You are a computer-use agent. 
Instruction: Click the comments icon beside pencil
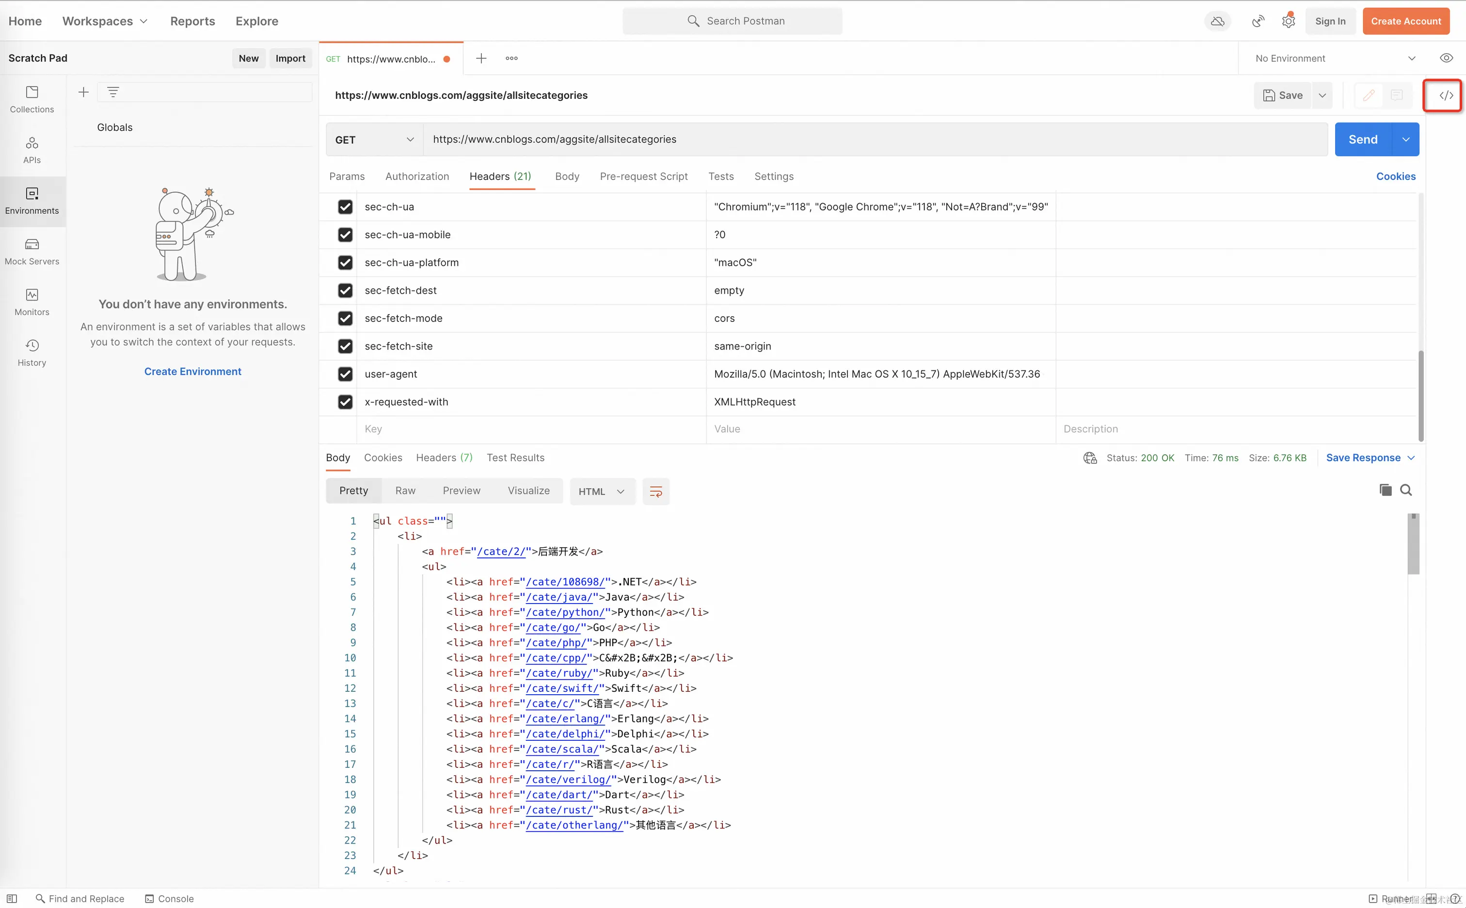pos(1397,95)
